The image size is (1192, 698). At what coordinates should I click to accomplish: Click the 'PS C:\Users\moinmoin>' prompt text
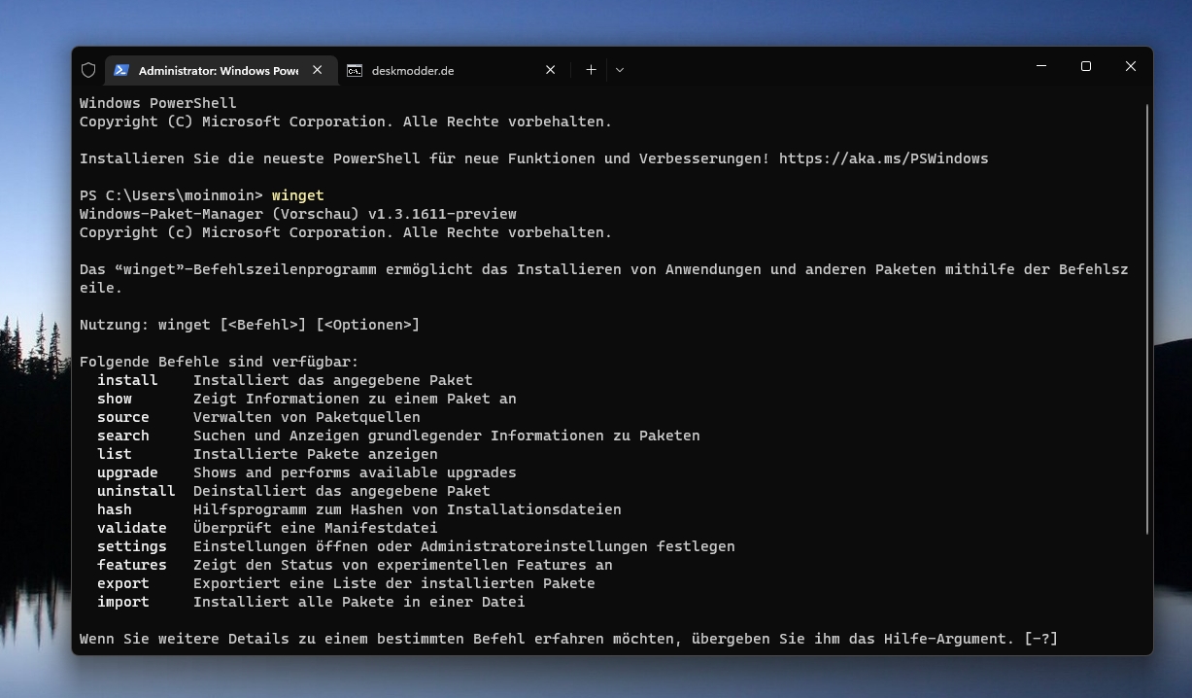(x=172, y=195)
